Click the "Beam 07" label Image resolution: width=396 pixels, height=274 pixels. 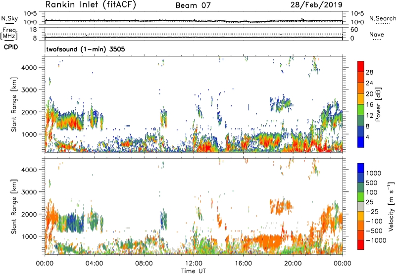[193, 5]
